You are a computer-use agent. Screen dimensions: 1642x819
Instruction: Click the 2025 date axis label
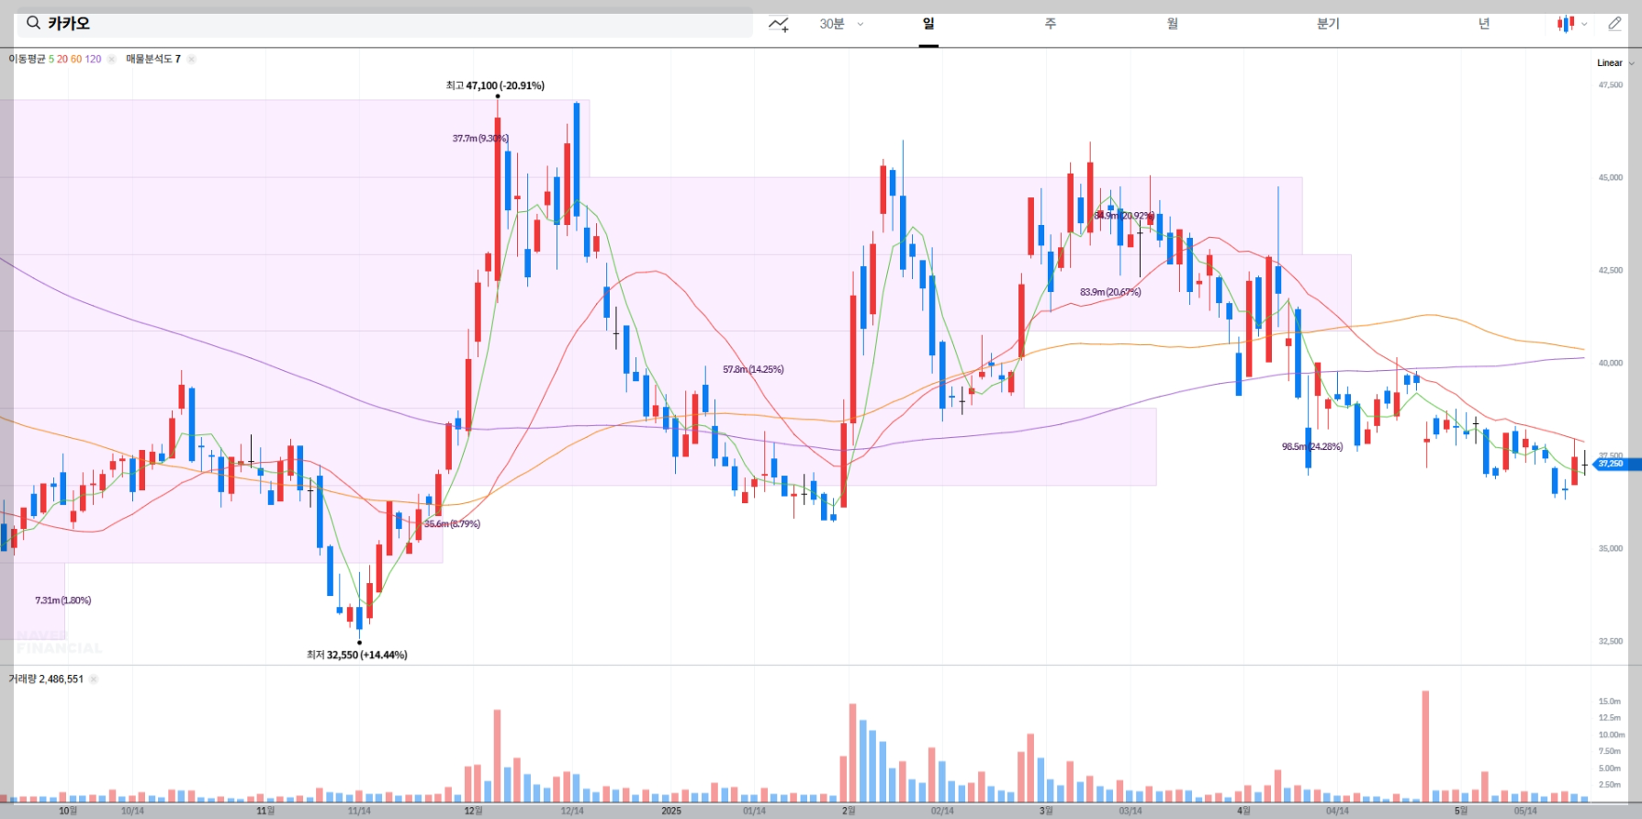tap(671, 811)
